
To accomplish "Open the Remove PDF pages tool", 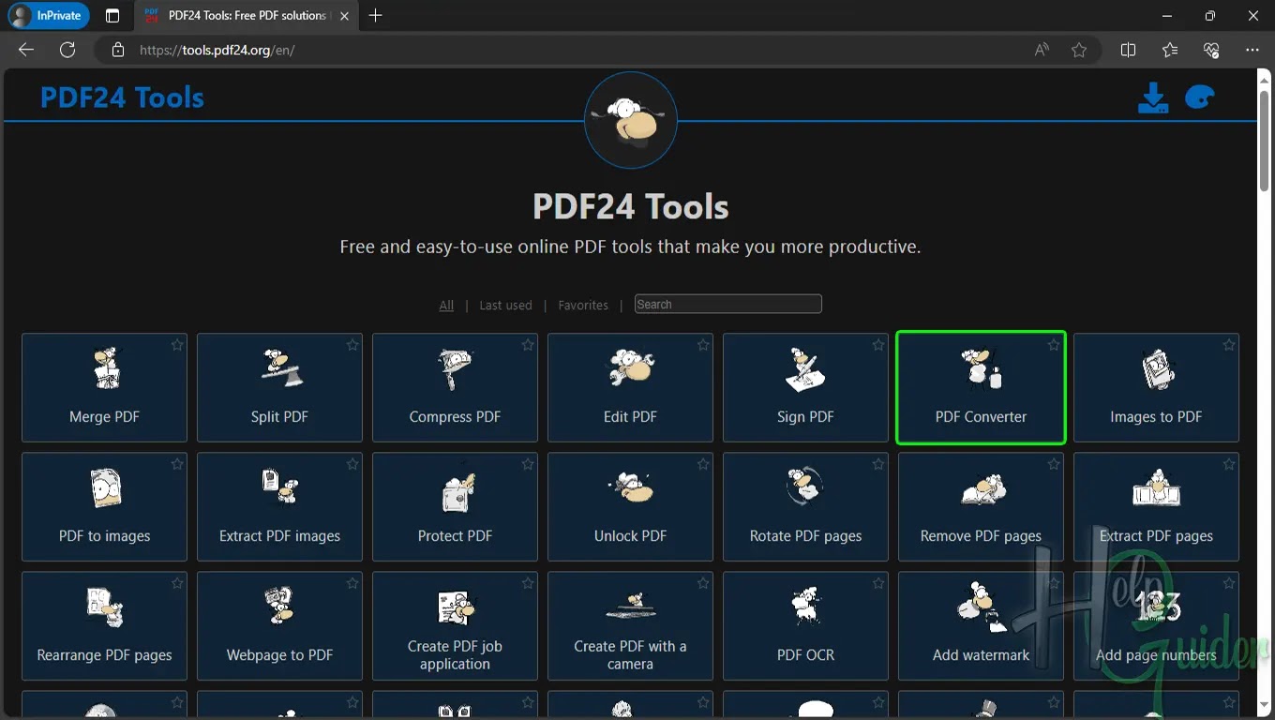I will tap(981, 506).
